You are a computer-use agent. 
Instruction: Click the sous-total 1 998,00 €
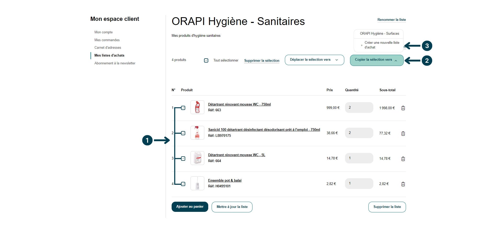click(387, 108)
